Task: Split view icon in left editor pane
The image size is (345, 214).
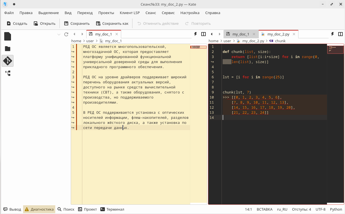Action: point(203,34)
